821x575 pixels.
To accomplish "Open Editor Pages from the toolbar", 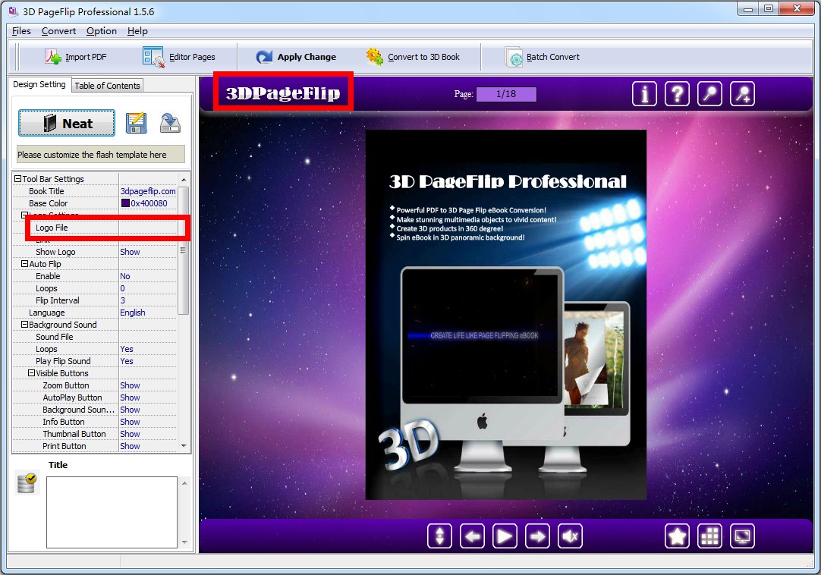I will click(179, 57).
